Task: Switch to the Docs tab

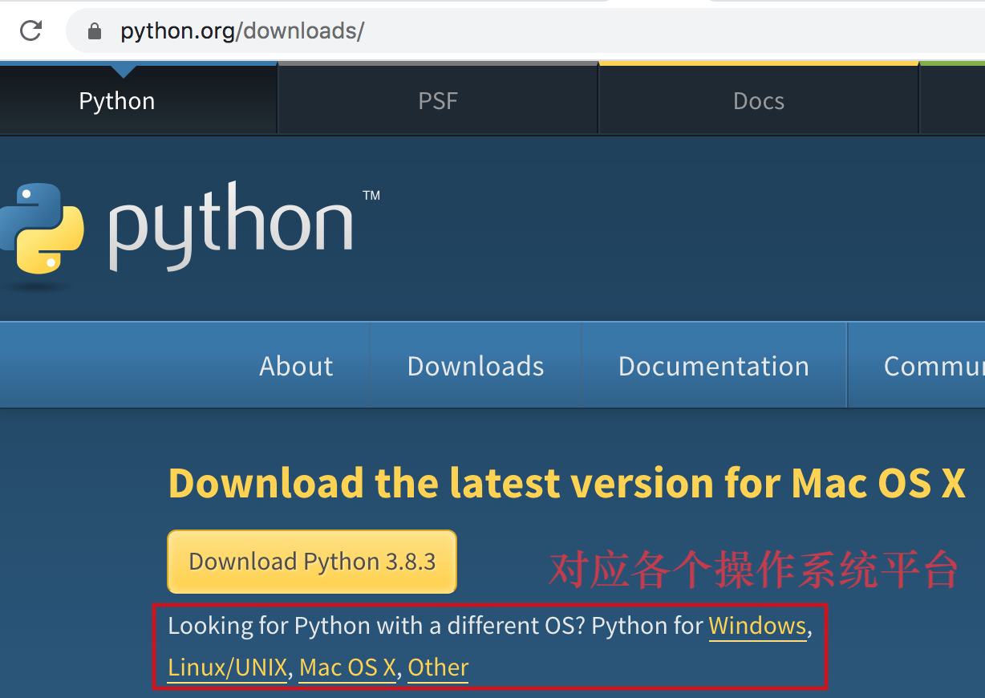Action: (757, 100)
